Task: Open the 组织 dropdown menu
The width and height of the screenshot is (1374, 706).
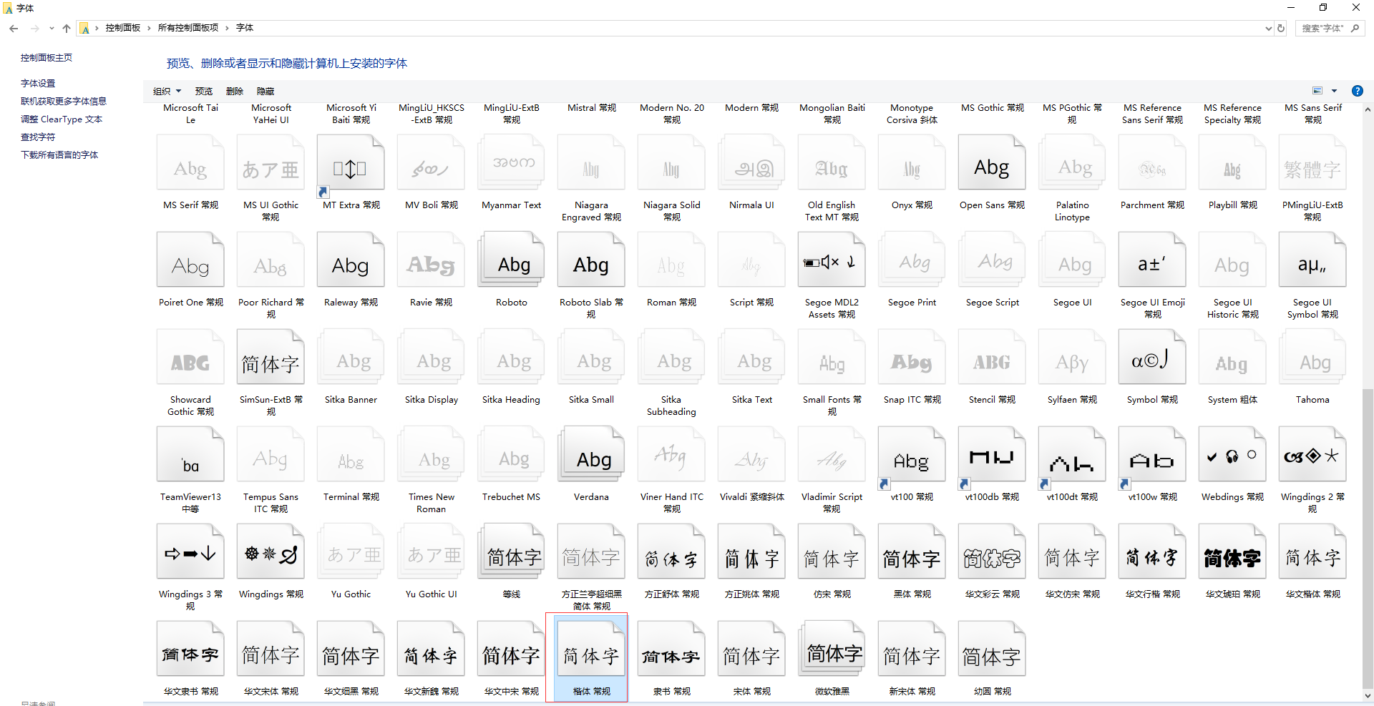Action: click(x=167, y=91)
